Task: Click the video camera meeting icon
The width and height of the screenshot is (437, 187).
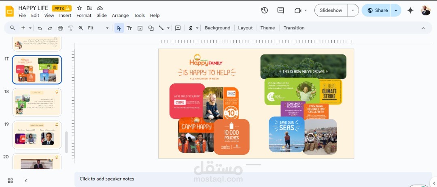Action: 298,10
